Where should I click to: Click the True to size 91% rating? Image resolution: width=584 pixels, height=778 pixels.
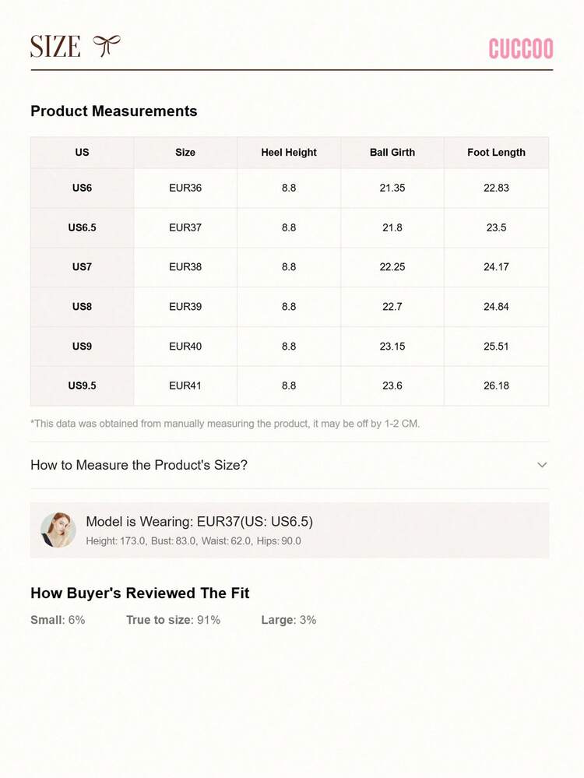(x=173, y=620)
